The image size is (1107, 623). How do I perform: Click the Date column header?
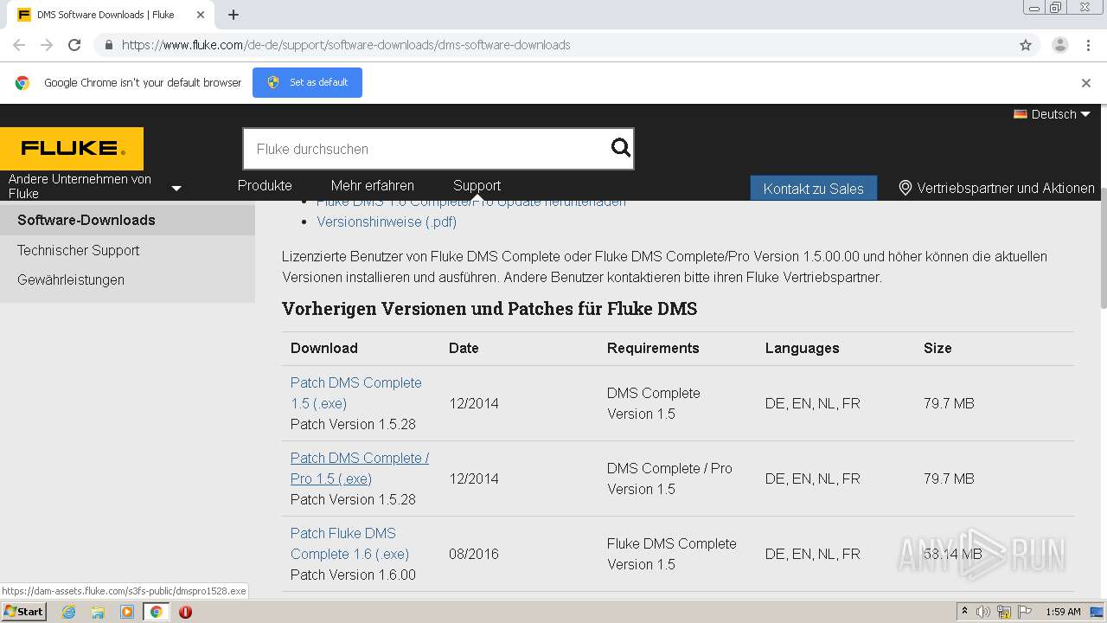tap(464, 348)
